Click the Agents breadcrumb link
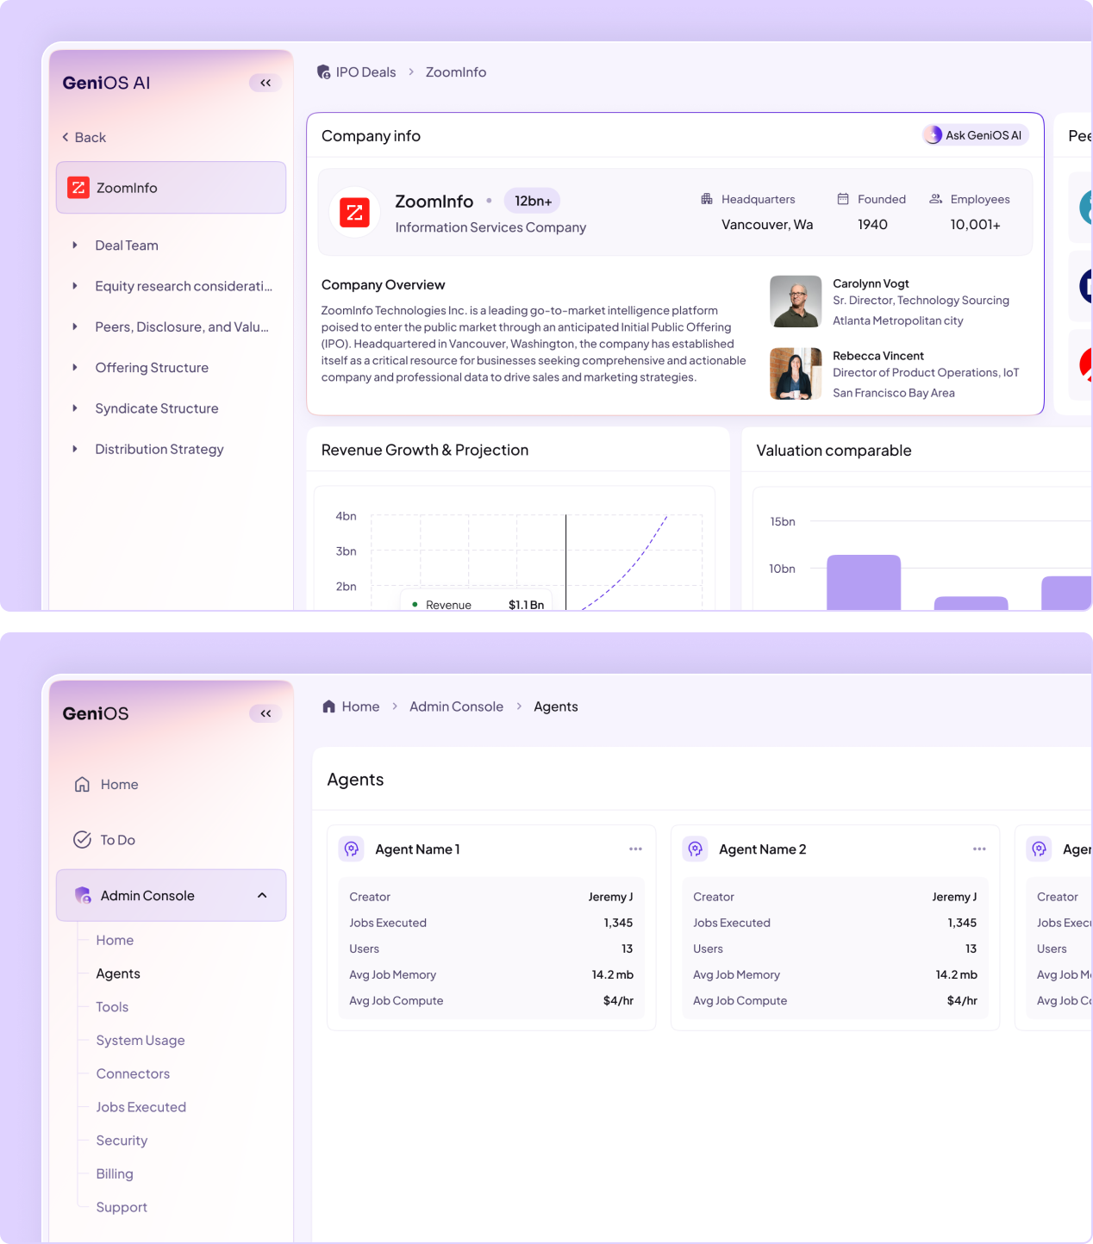Screen dimensions: 1093x1244 [x=556, y=706]
